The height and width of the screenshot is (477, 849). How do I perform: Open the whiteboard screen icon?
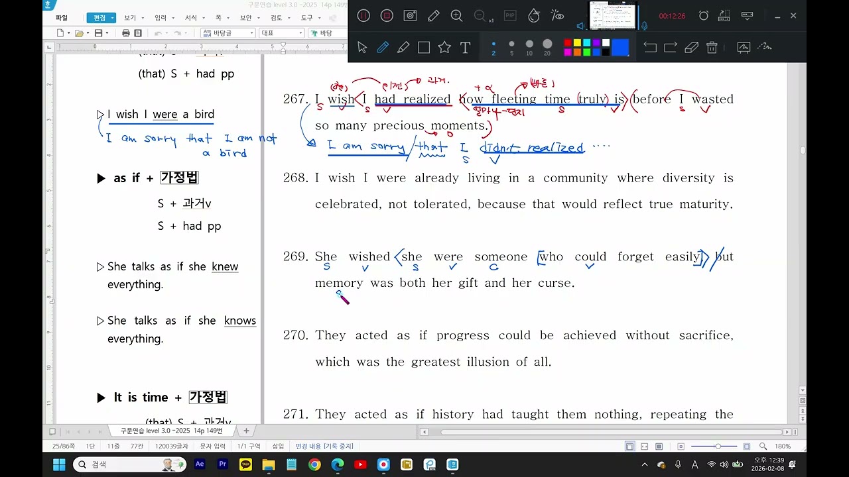point(744,47)
